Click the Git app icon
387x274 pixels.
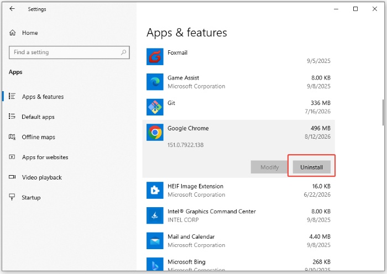(155, 107)
